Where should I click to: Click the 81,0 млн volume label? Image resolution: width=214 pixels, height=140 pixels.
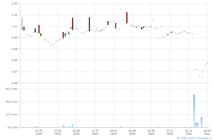tap(12, 89)
